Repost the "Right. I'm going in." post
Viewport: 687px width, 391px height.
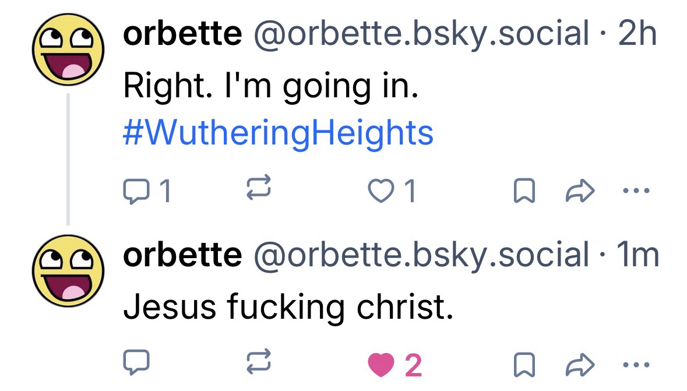click(x=257, y=191)
